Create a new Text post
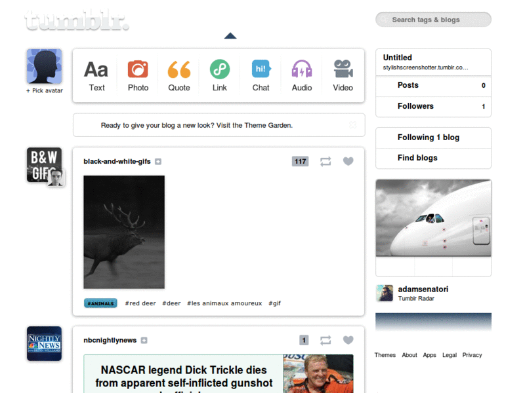Viewport: 525px width, 393px height. coord(96,75)
